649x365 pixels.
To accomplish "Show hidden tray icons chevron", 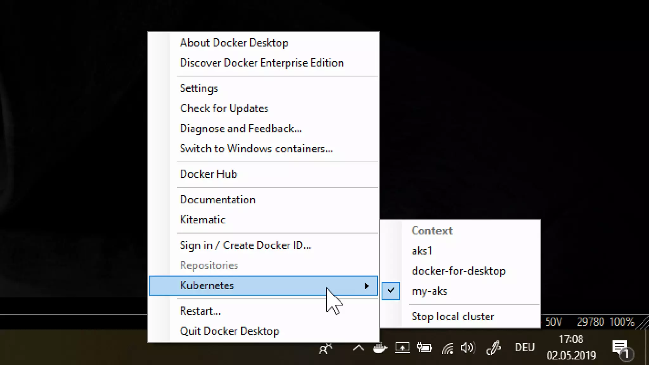I will coord(358,348).
